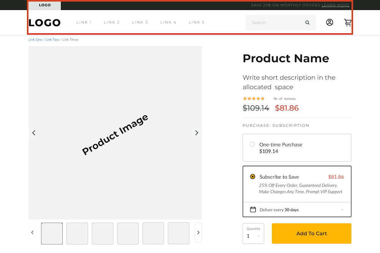Open the shopping cart icon
The image size is (380, 253).
click(348, 22)
